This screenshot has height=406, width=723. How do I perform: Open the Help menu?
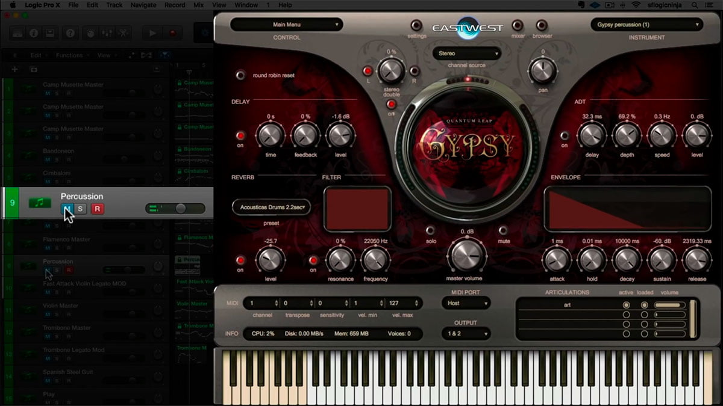point(285,5)
